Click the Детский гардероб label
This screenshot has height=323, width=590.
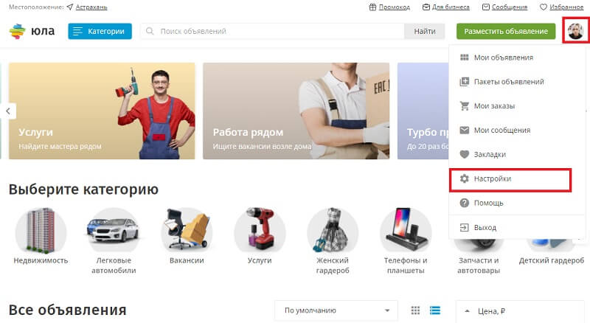552,260
